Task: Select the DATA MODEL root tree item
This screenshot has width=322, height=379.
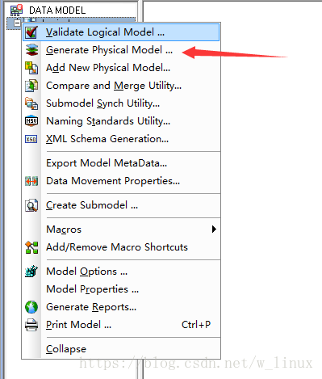Action: pyautogui.click(x=57, y=11)
